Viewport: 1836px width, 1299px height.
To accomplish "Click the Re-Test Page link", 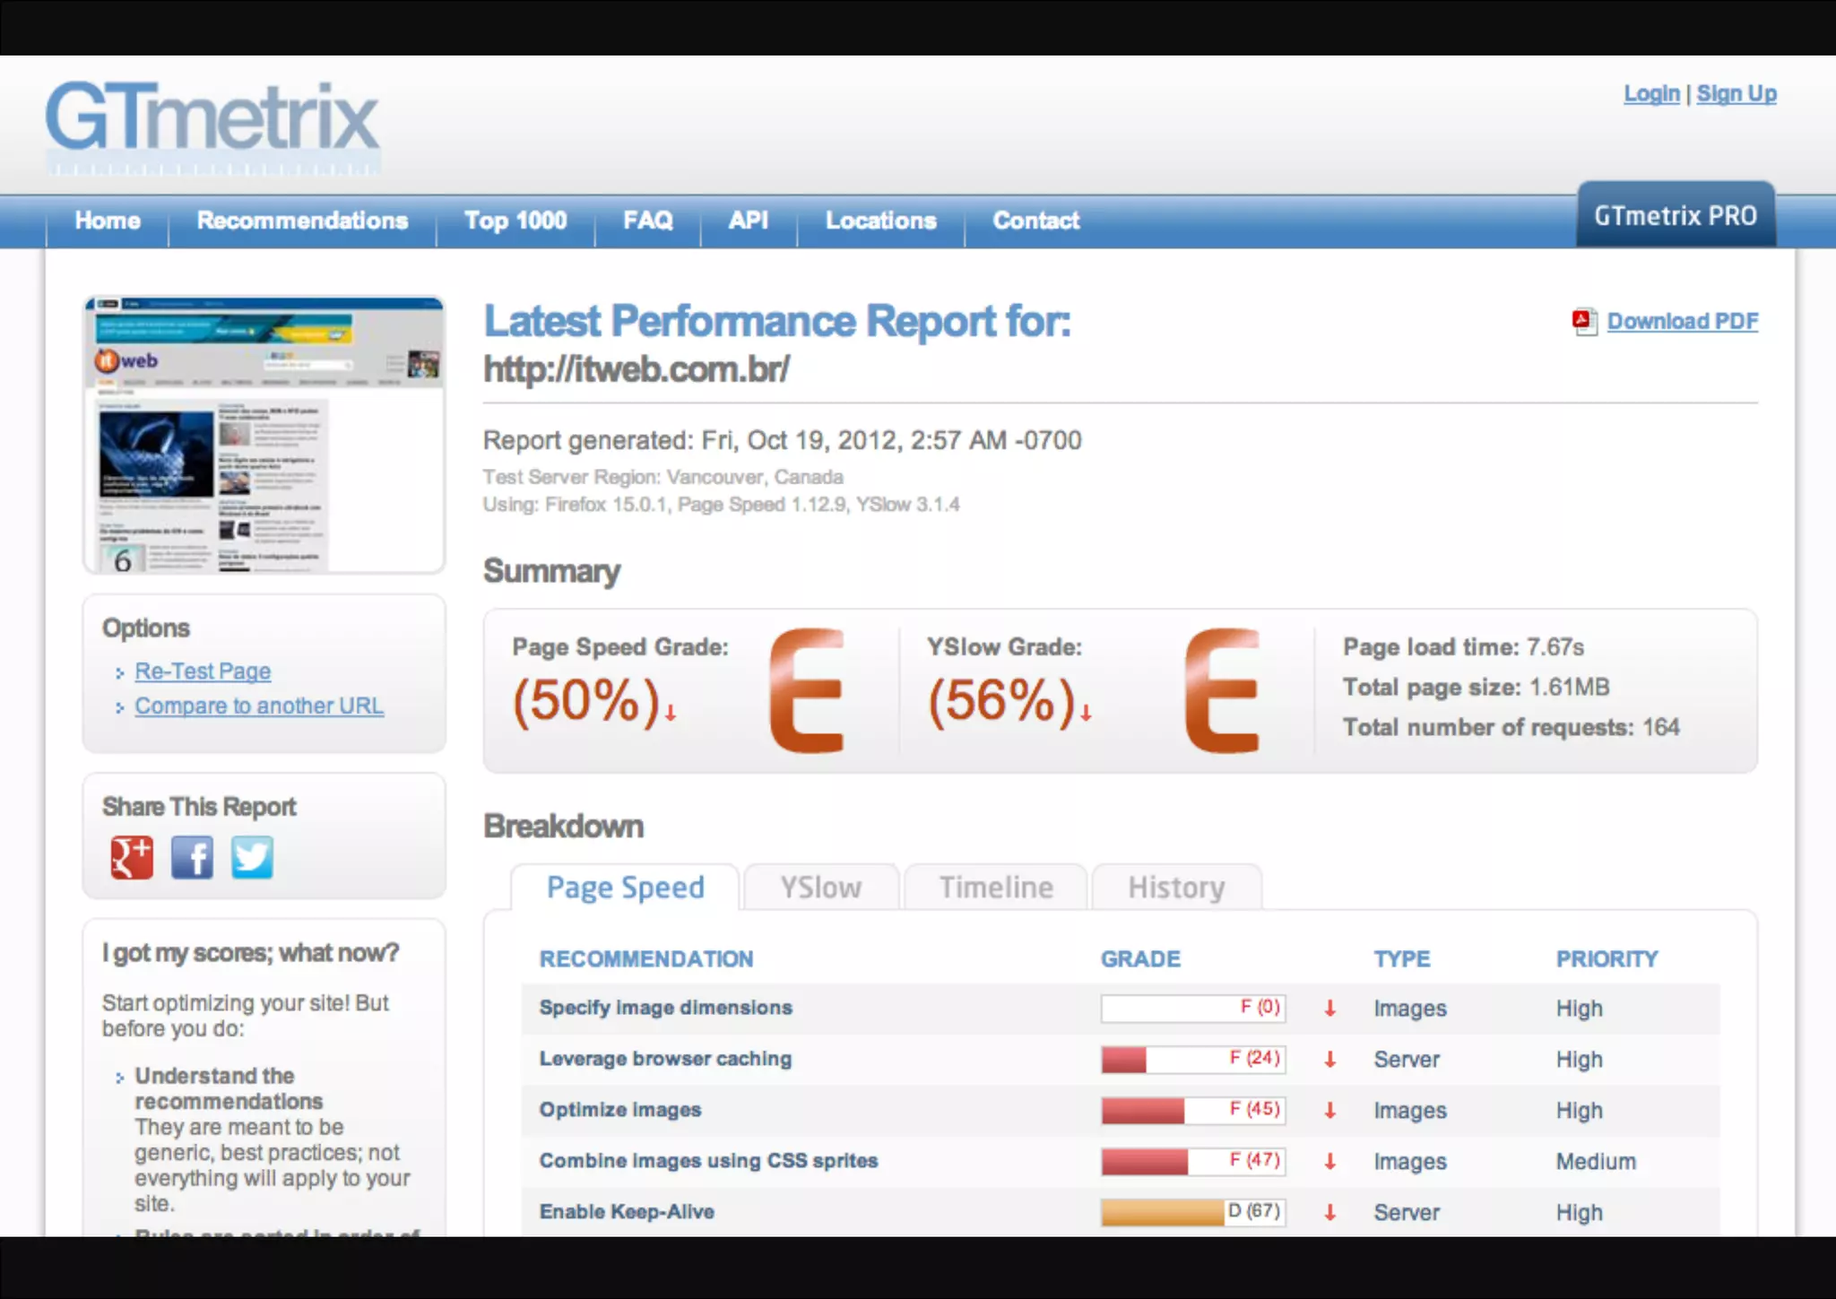I will pos(203,671).
